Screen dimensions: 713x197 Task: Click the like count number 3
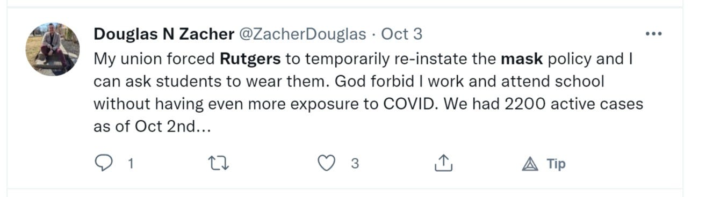355,163
